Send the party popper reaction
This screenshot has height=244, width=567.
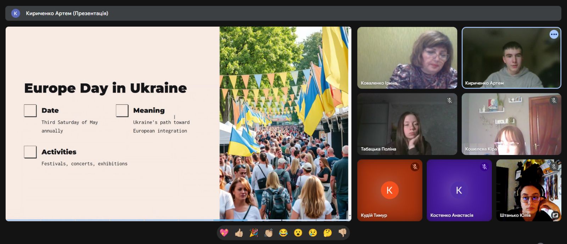coord(254,233)
